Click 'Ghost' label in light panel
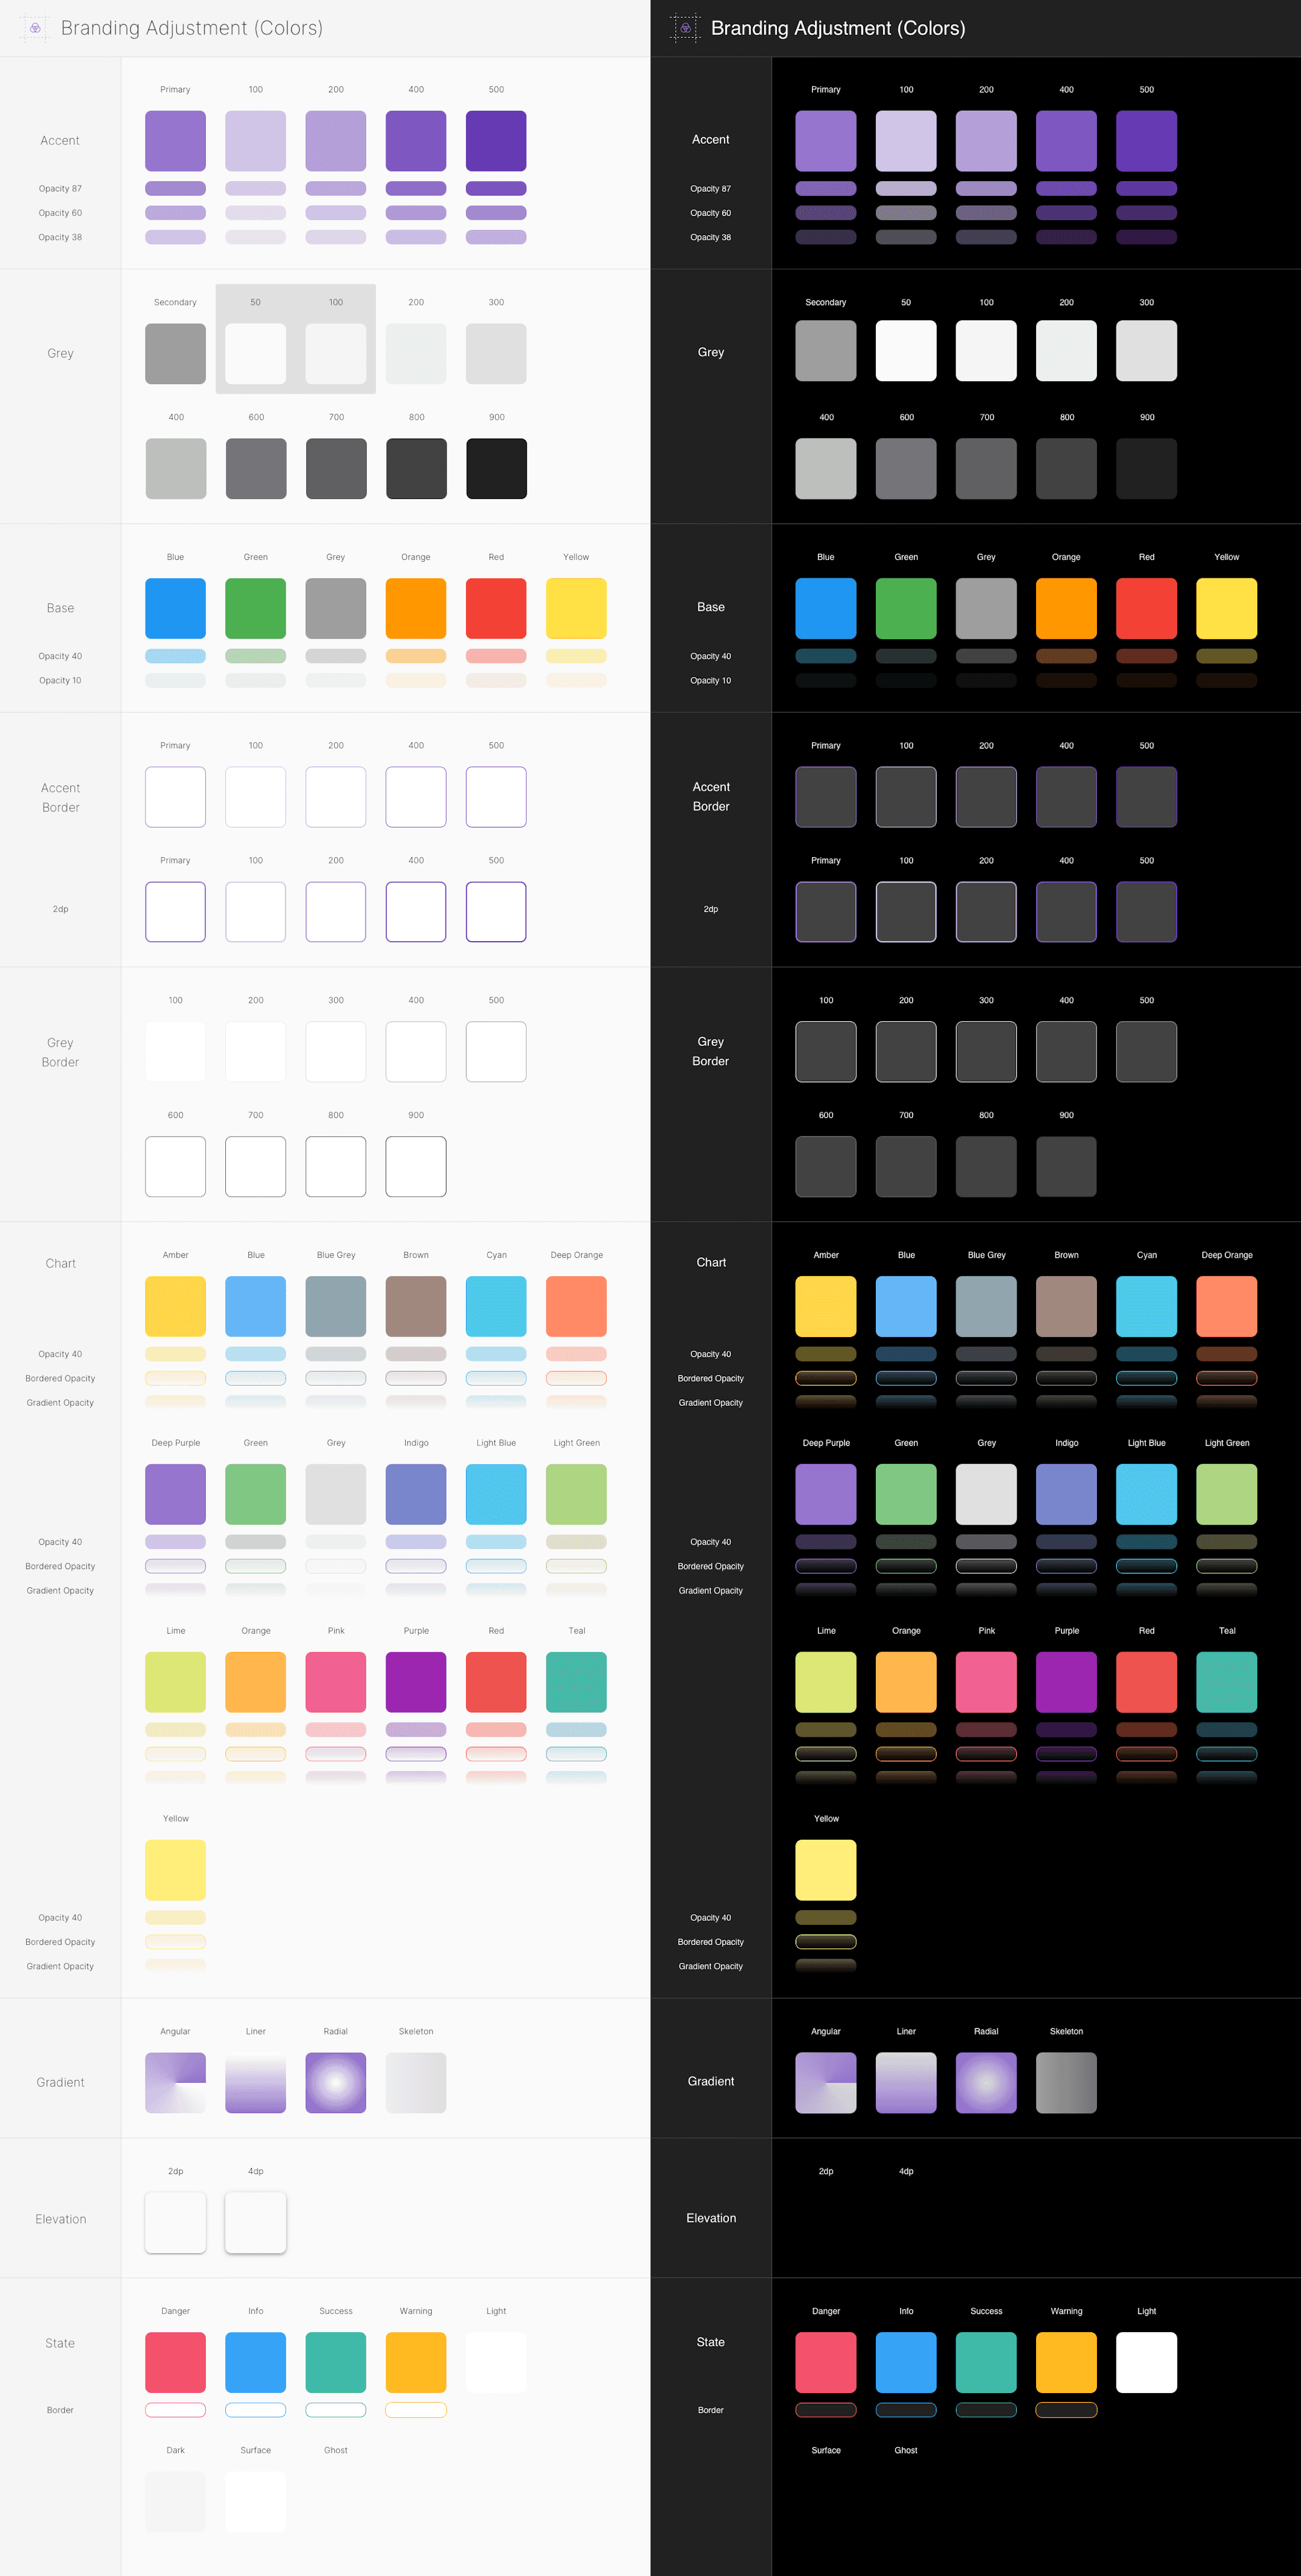This screenshot has height=2576, width=1301. point(336,2450)
